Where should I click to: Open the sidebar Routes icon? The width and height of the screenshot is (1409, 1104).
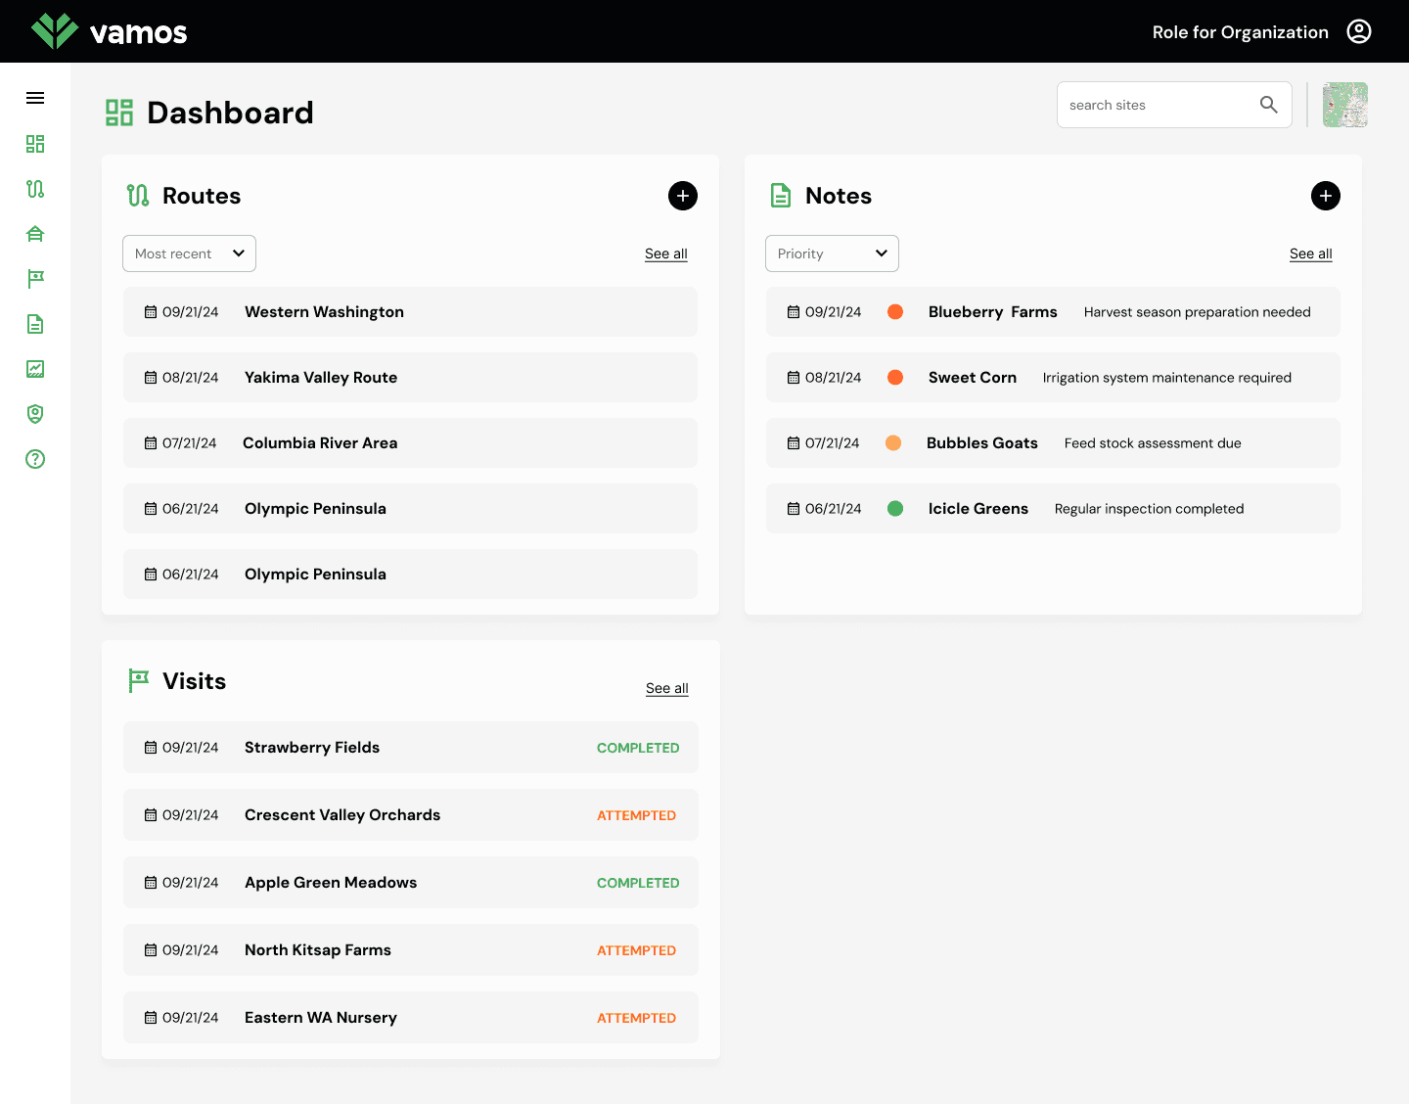point(35,189)
